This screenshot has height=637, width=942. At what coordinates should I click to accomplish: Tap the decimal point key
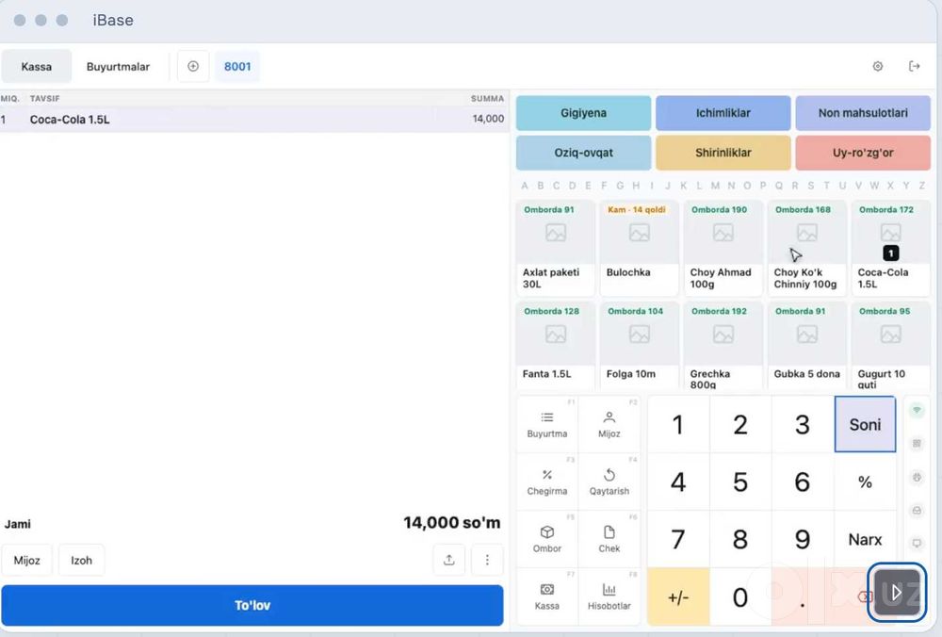pyautogui.click(x=802, y=596)
